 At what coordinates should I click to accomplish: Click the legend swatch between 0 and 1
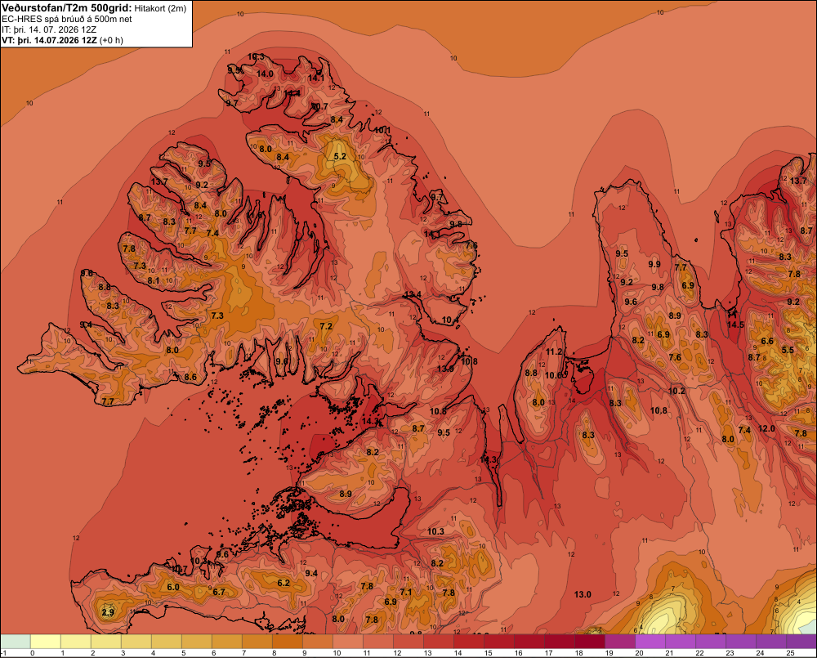pyautogui.click(x=46, y=641)
